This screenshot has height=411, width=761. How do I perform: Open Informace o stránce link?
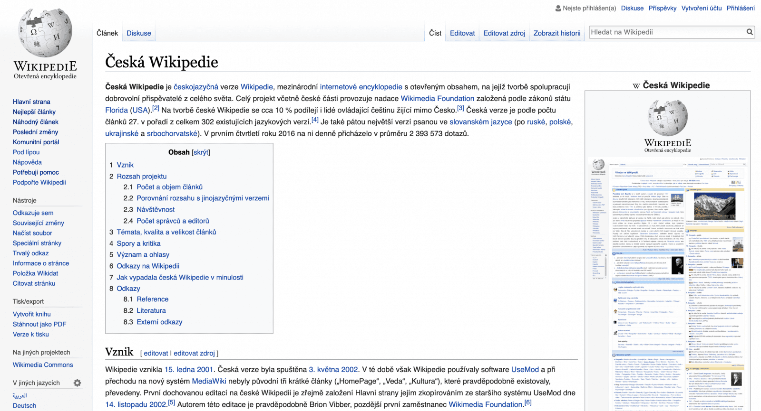[x=41, y=263]
